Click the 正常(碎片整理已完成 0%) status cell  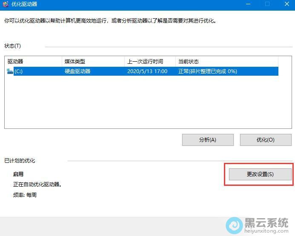click(208, 71)
